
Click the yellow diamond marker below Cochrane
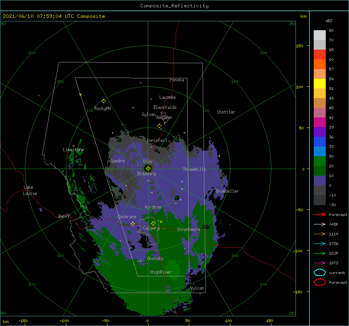point(133,224)
